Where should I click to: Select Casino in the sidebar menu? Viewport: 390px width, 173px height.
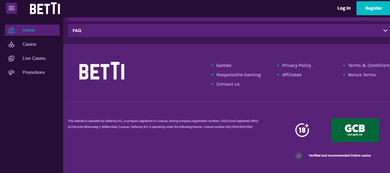[32, 44]
